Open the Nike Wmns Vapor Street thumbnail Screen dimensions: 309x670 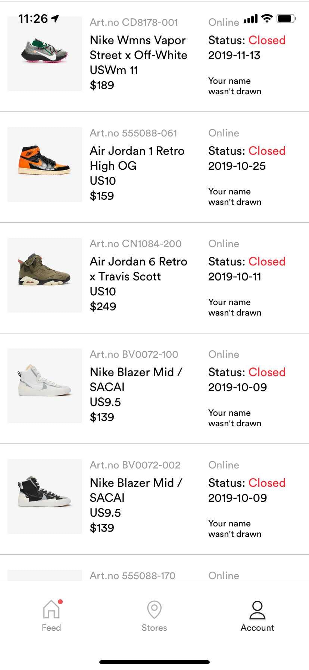[45, 54]
